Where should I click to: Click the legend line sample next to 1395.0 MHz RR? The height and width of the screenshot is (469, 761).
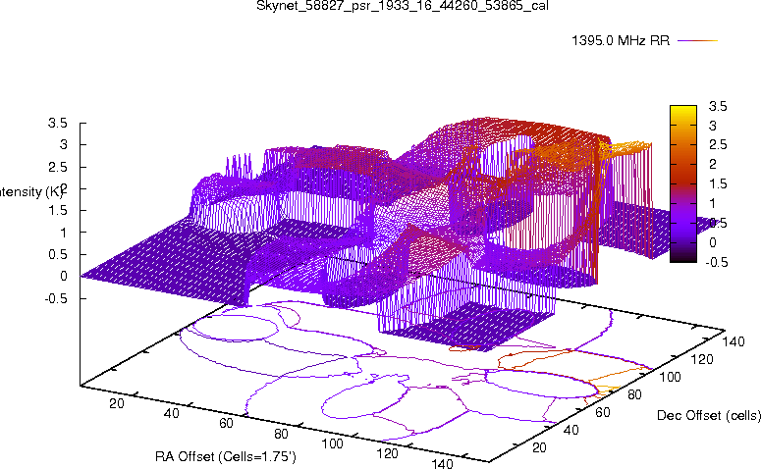(x=697, y=41)
